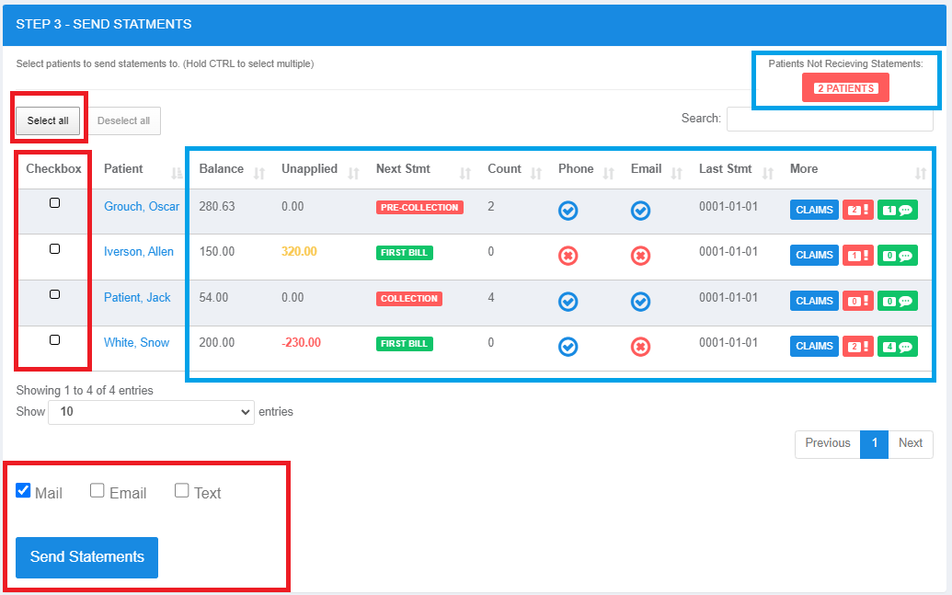This screenshot has height=595, width=952.
Task: Open the 2 PATIENTS not receiving badge
Action: [x=845, y=88]
